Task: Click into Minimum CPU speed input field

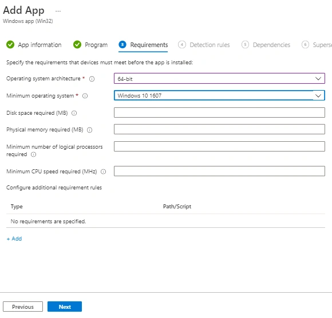Action: [x=219, y=171]
